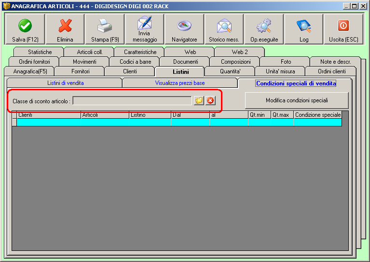The width and height of the screenshot is (370, 262).
Task: Open the Log viewer
Action: 304,29
